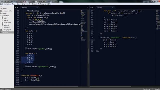The height and width of the screenshot is (90, 160).
Task: Click the right pane horizontal scrollbar
Action: click(x=110, y=87)
